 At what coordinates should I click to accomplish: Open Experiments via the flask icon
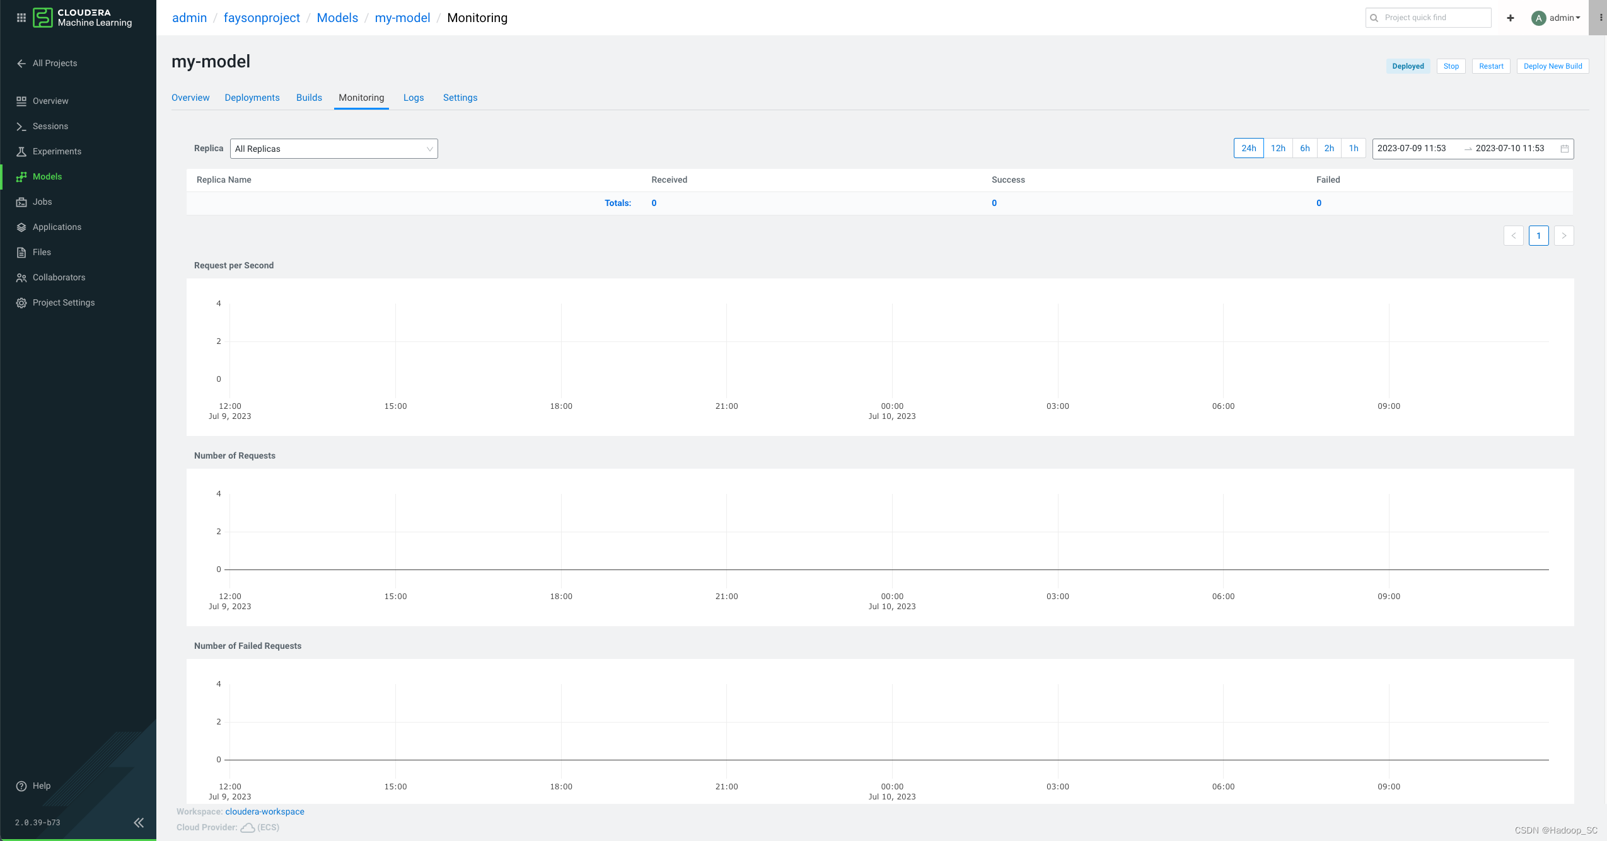click(21, 152)
